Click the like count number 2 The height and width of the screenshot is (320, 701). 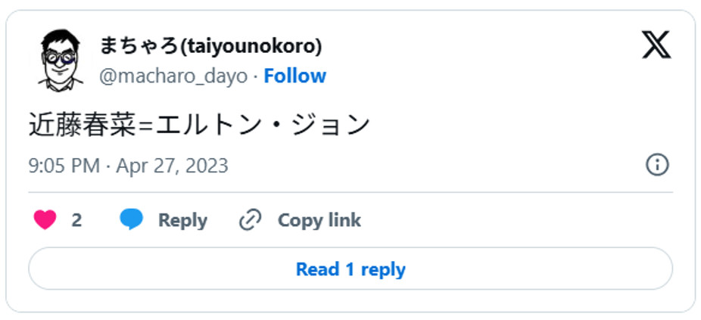pyautogui.click(x=76, y=220)
